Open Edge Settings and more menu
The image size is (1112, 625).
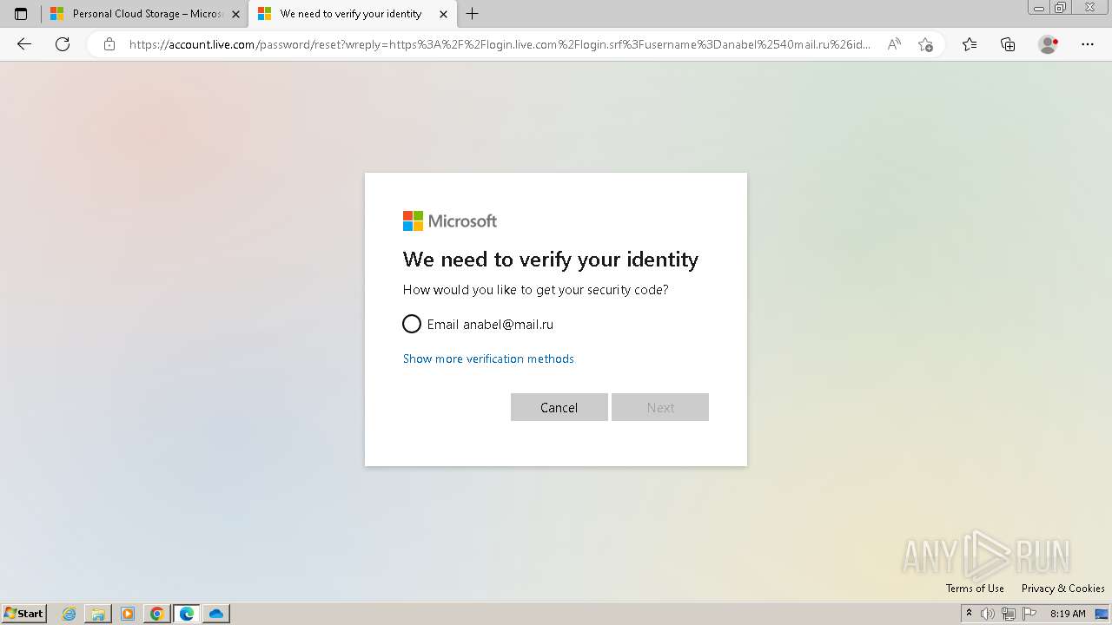tap(1088, 44)
